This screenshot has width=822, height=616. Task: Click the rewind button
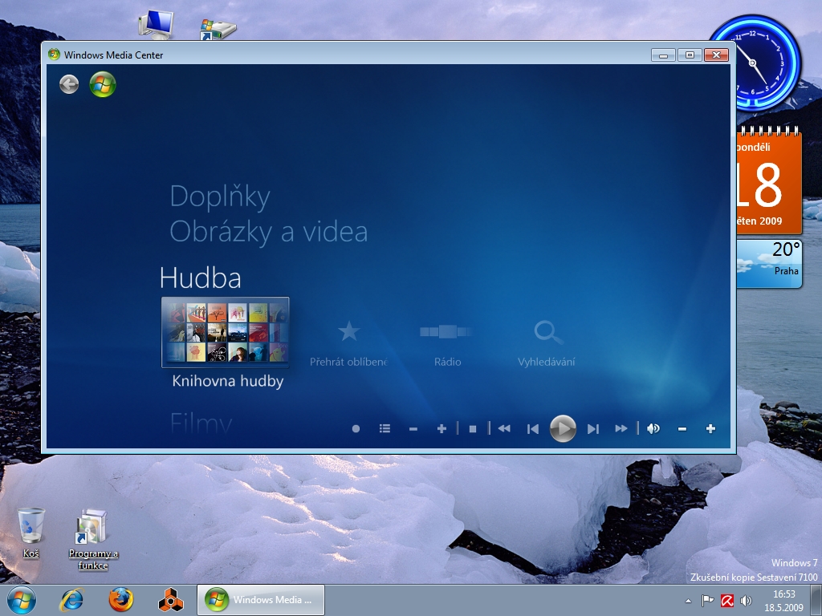[504, 428]
